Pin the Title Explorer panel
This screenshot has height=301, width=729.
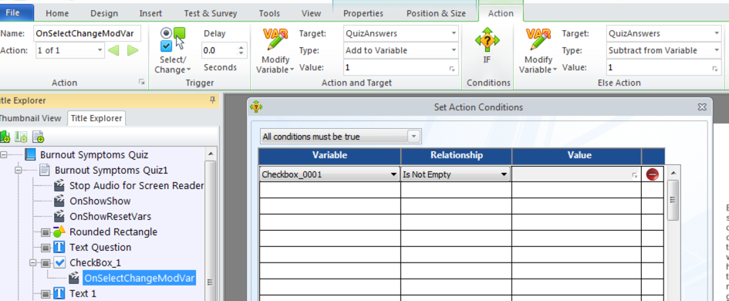tap(212, 100)
